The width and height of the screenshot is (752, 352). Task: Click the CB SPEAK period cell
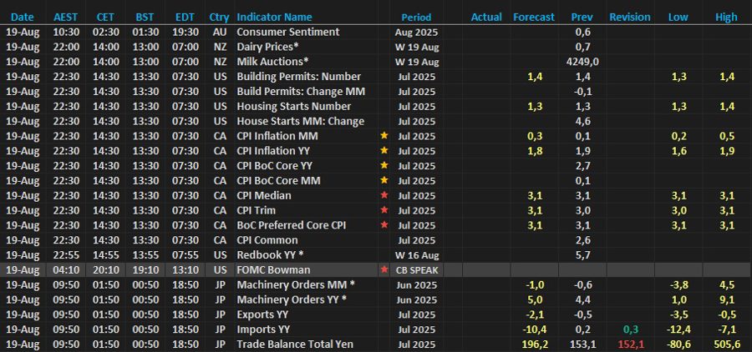(416, 270)
